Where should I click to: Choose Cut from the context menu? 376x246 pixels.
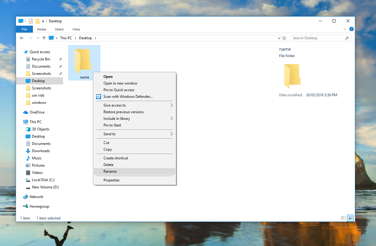134,143
